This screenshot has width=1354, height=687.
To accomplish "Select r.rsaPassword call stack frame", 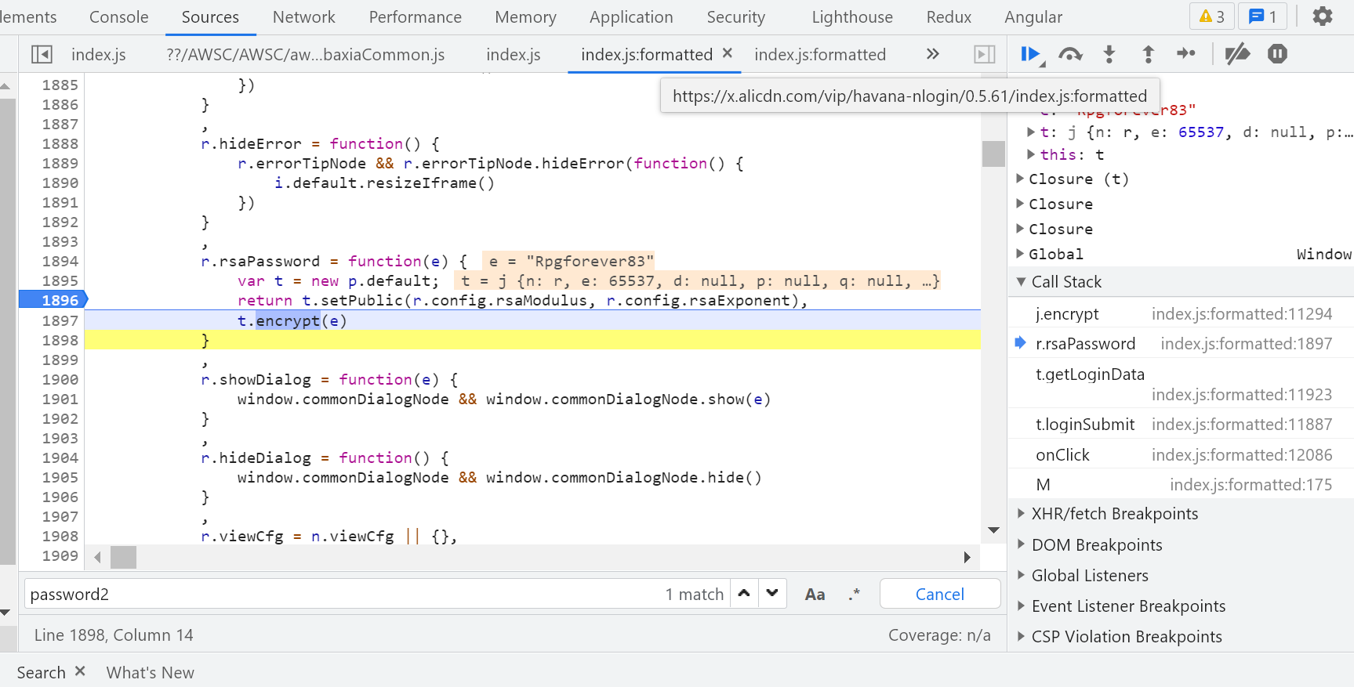I will pyautogui.click(x=1181, y=344).
